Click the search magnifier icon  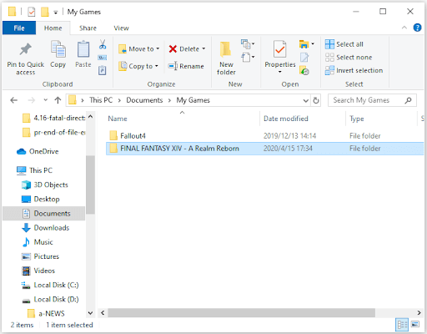click(x=408, y=100)
